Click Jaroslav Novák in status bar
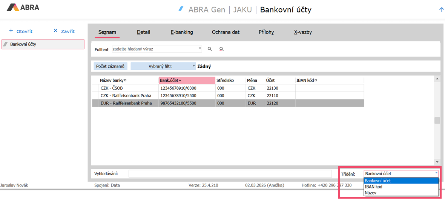Viewport: 445px width, 199px height. coord(14,185)
